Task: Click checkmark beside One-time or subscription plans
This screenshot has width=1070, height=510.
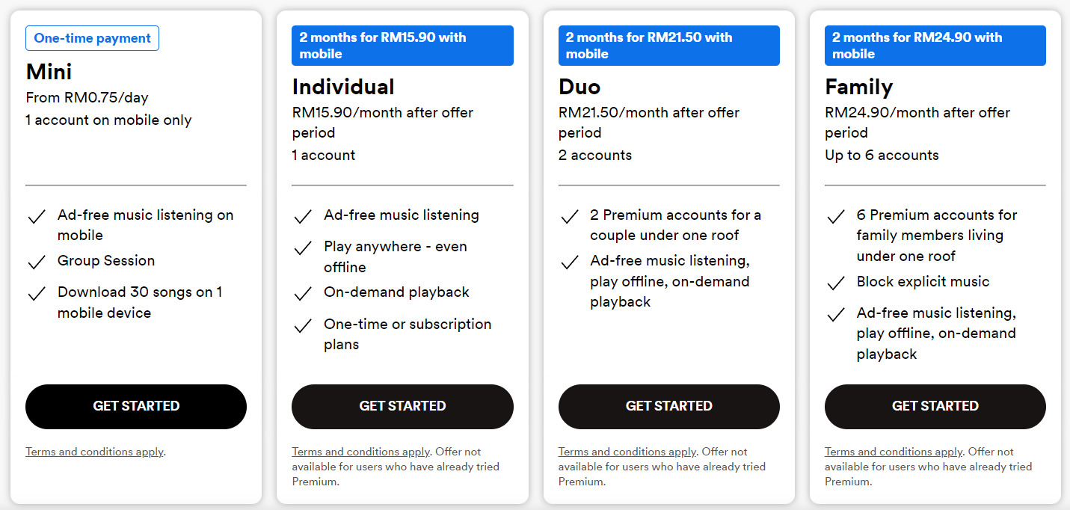Action: coord(303,326)
